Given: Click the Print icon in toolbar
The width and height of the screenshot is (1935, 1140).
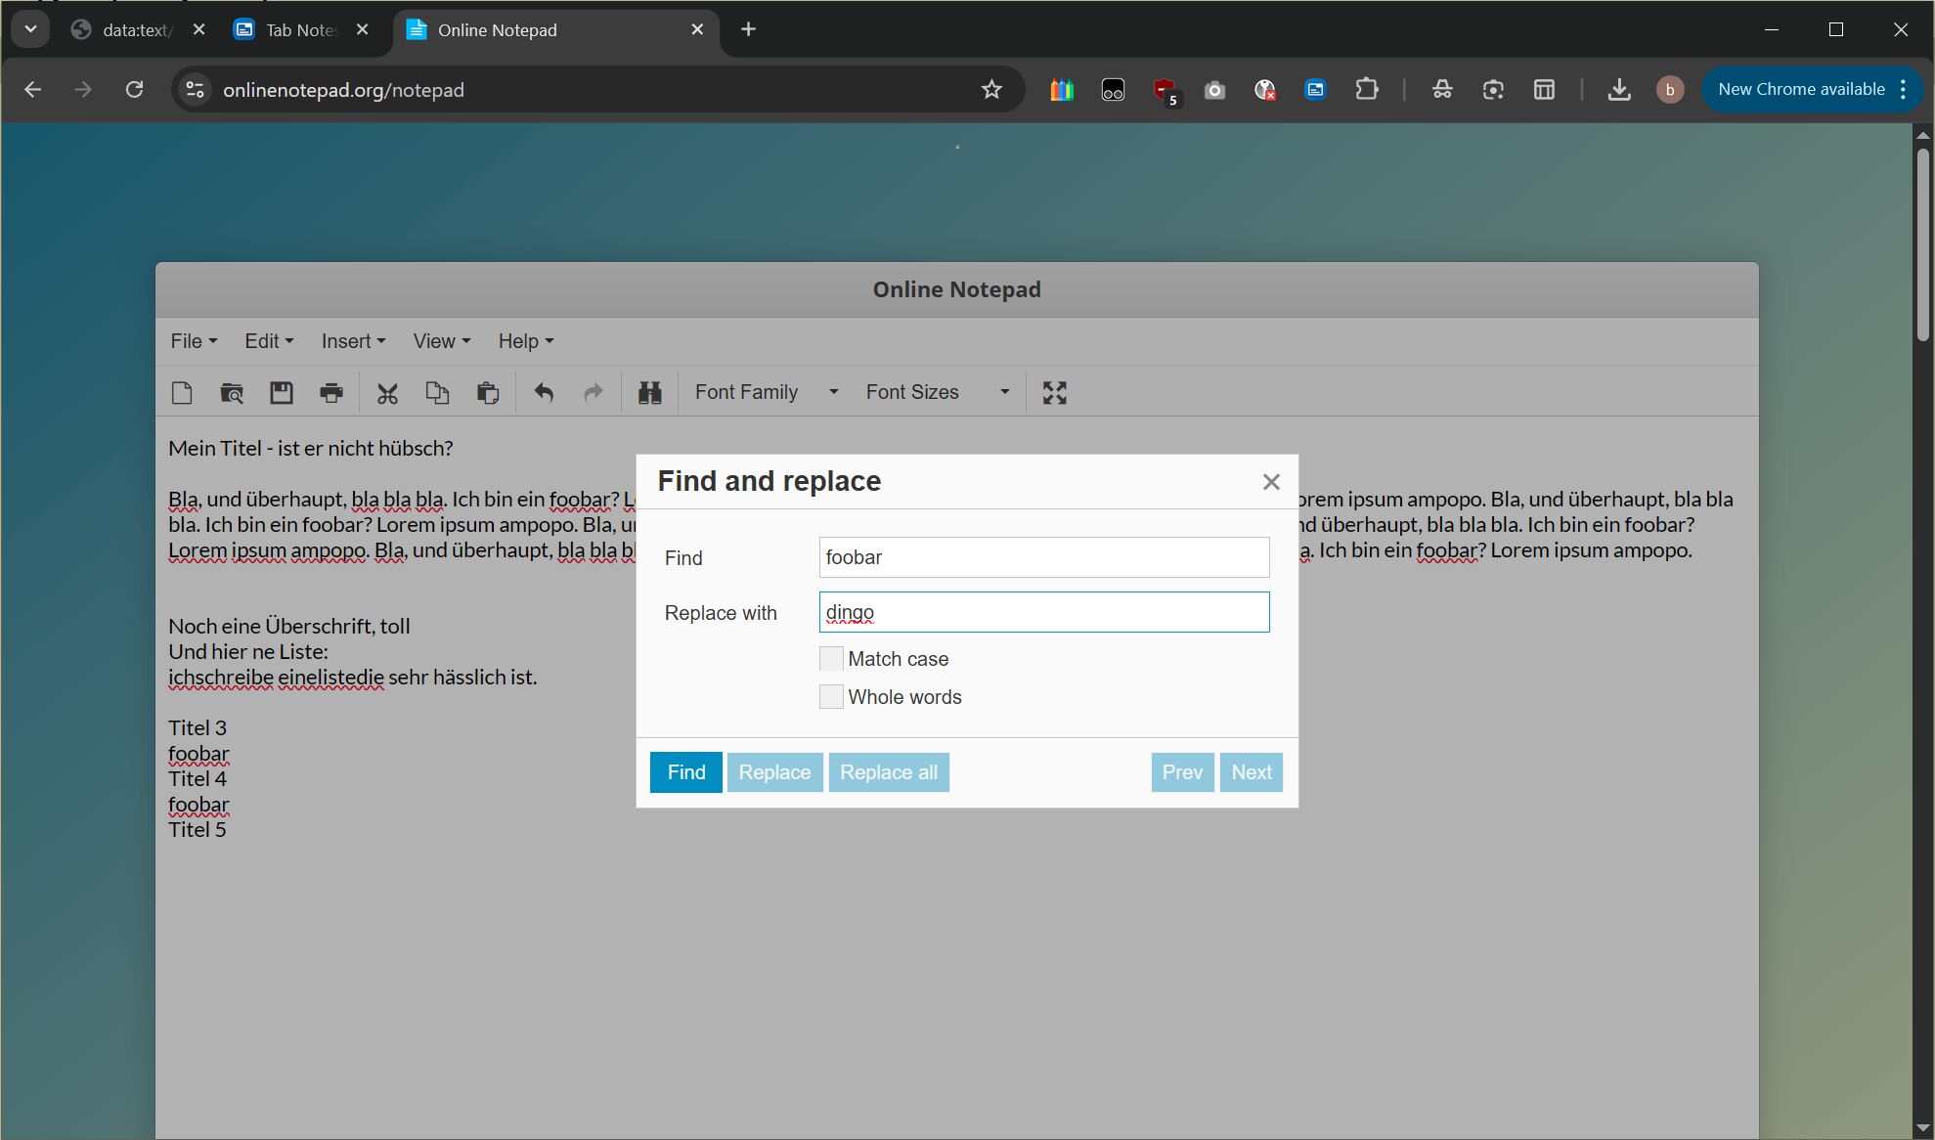Looking at the screenshot, I should pos(331,393).
